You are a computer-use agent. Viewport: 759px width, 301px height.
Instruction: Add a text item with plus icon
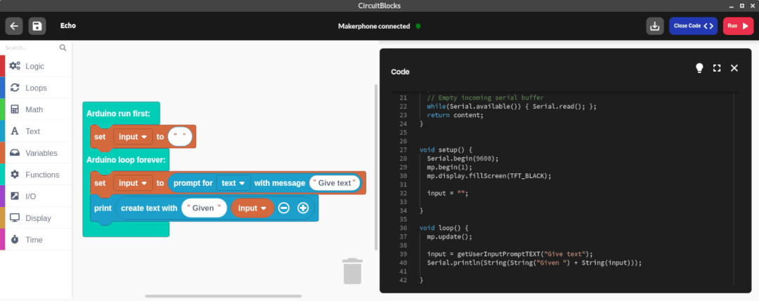coord(303,208)
